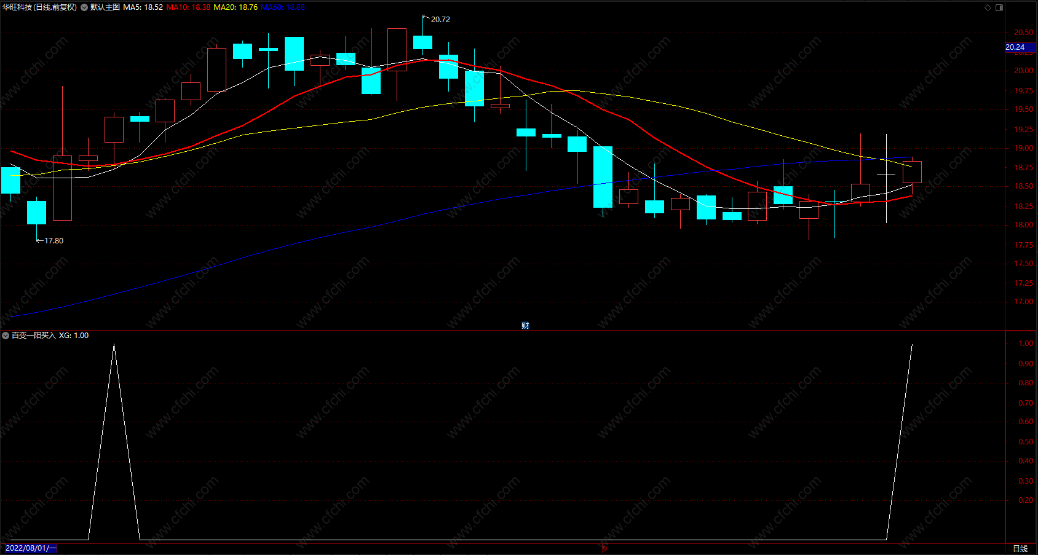This screenshot has width=1038, height=555.
Task: Select the yellow MA20: 18.76 label
Action: coord(236,7)
